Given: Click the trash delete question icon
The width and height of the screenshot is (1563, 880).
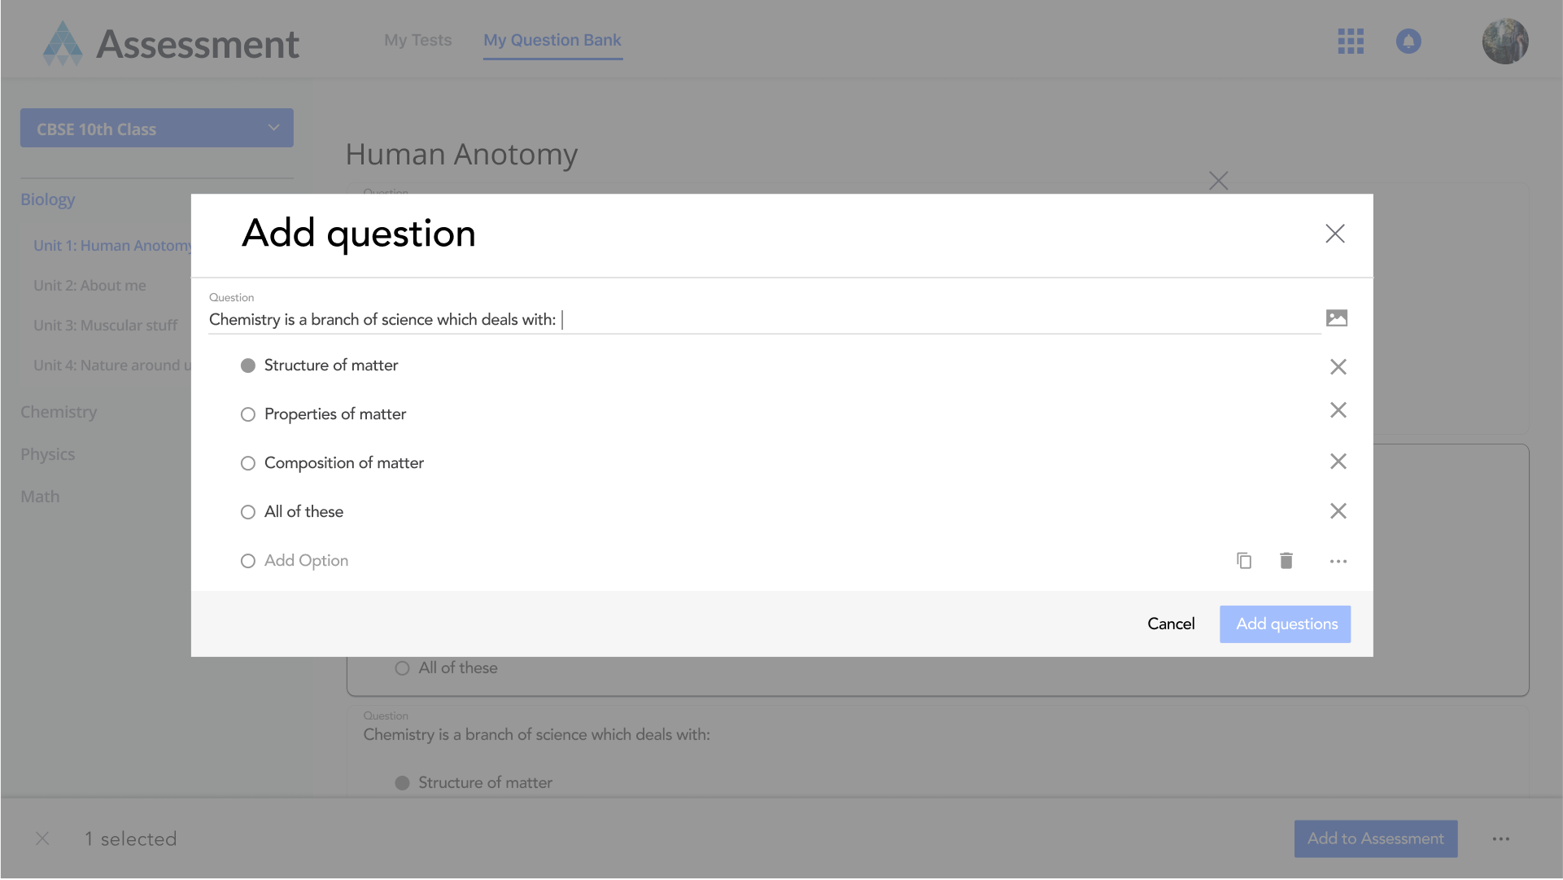Looking at the screenshot, I should point(1286,560).
